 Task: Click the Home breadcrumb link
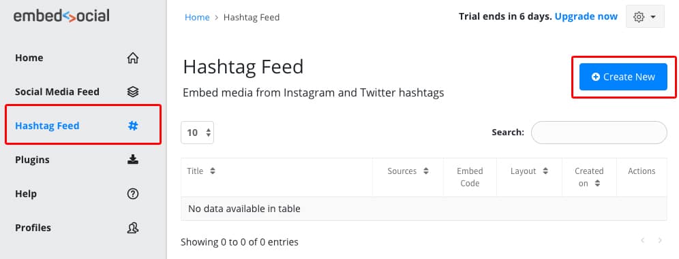tap(197, 17)
